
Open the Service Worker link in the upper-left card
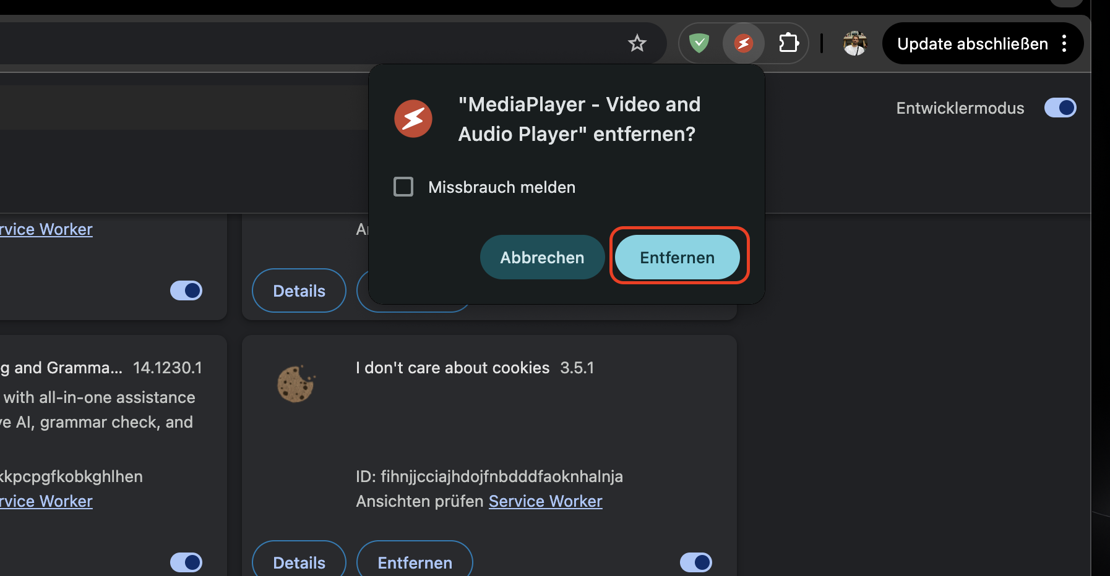tap(46, 229)
